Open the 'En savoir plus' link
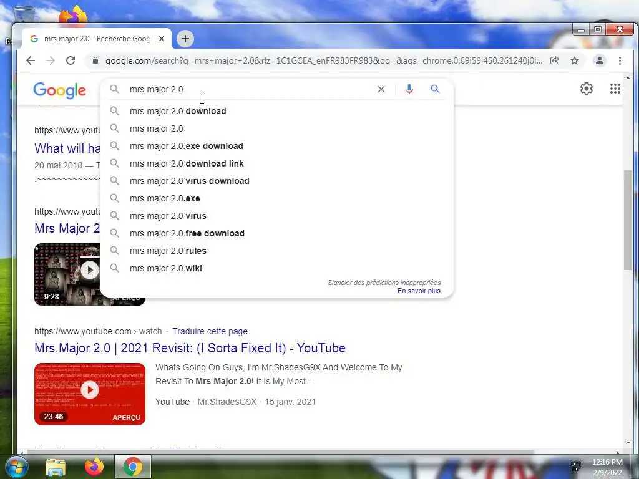This screenshot has width=639, height=479. (x=419, y=291)
